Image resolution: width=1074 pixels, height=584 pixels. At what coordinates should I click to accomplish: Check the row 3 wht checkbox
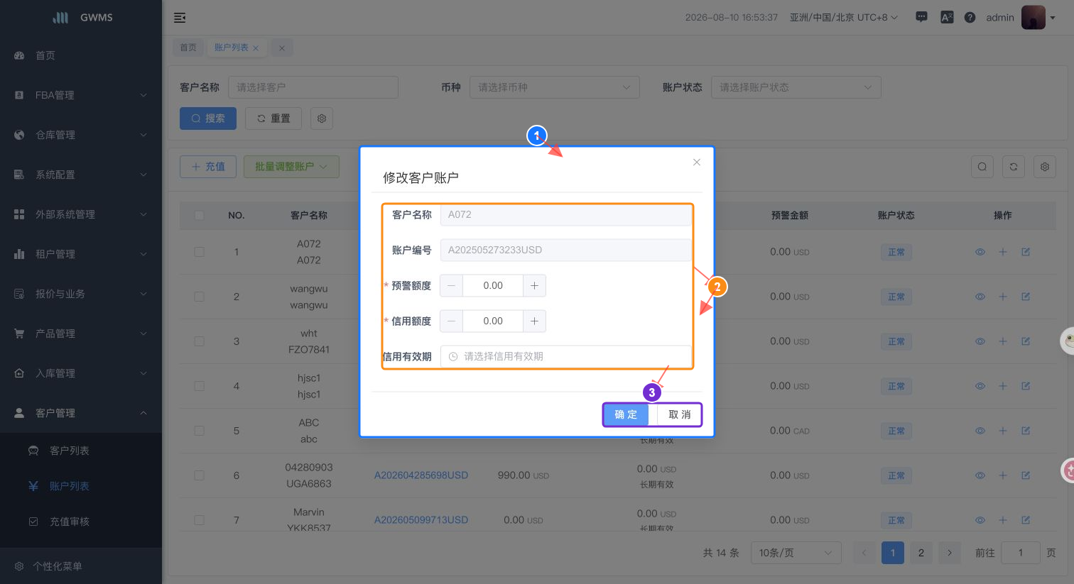point(199,341)
